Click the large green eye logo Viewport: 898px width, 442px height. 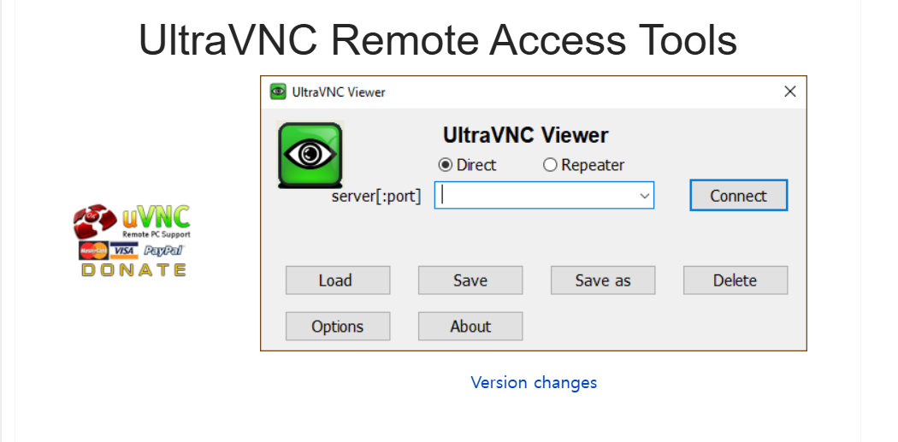click(x=310, y=155)
